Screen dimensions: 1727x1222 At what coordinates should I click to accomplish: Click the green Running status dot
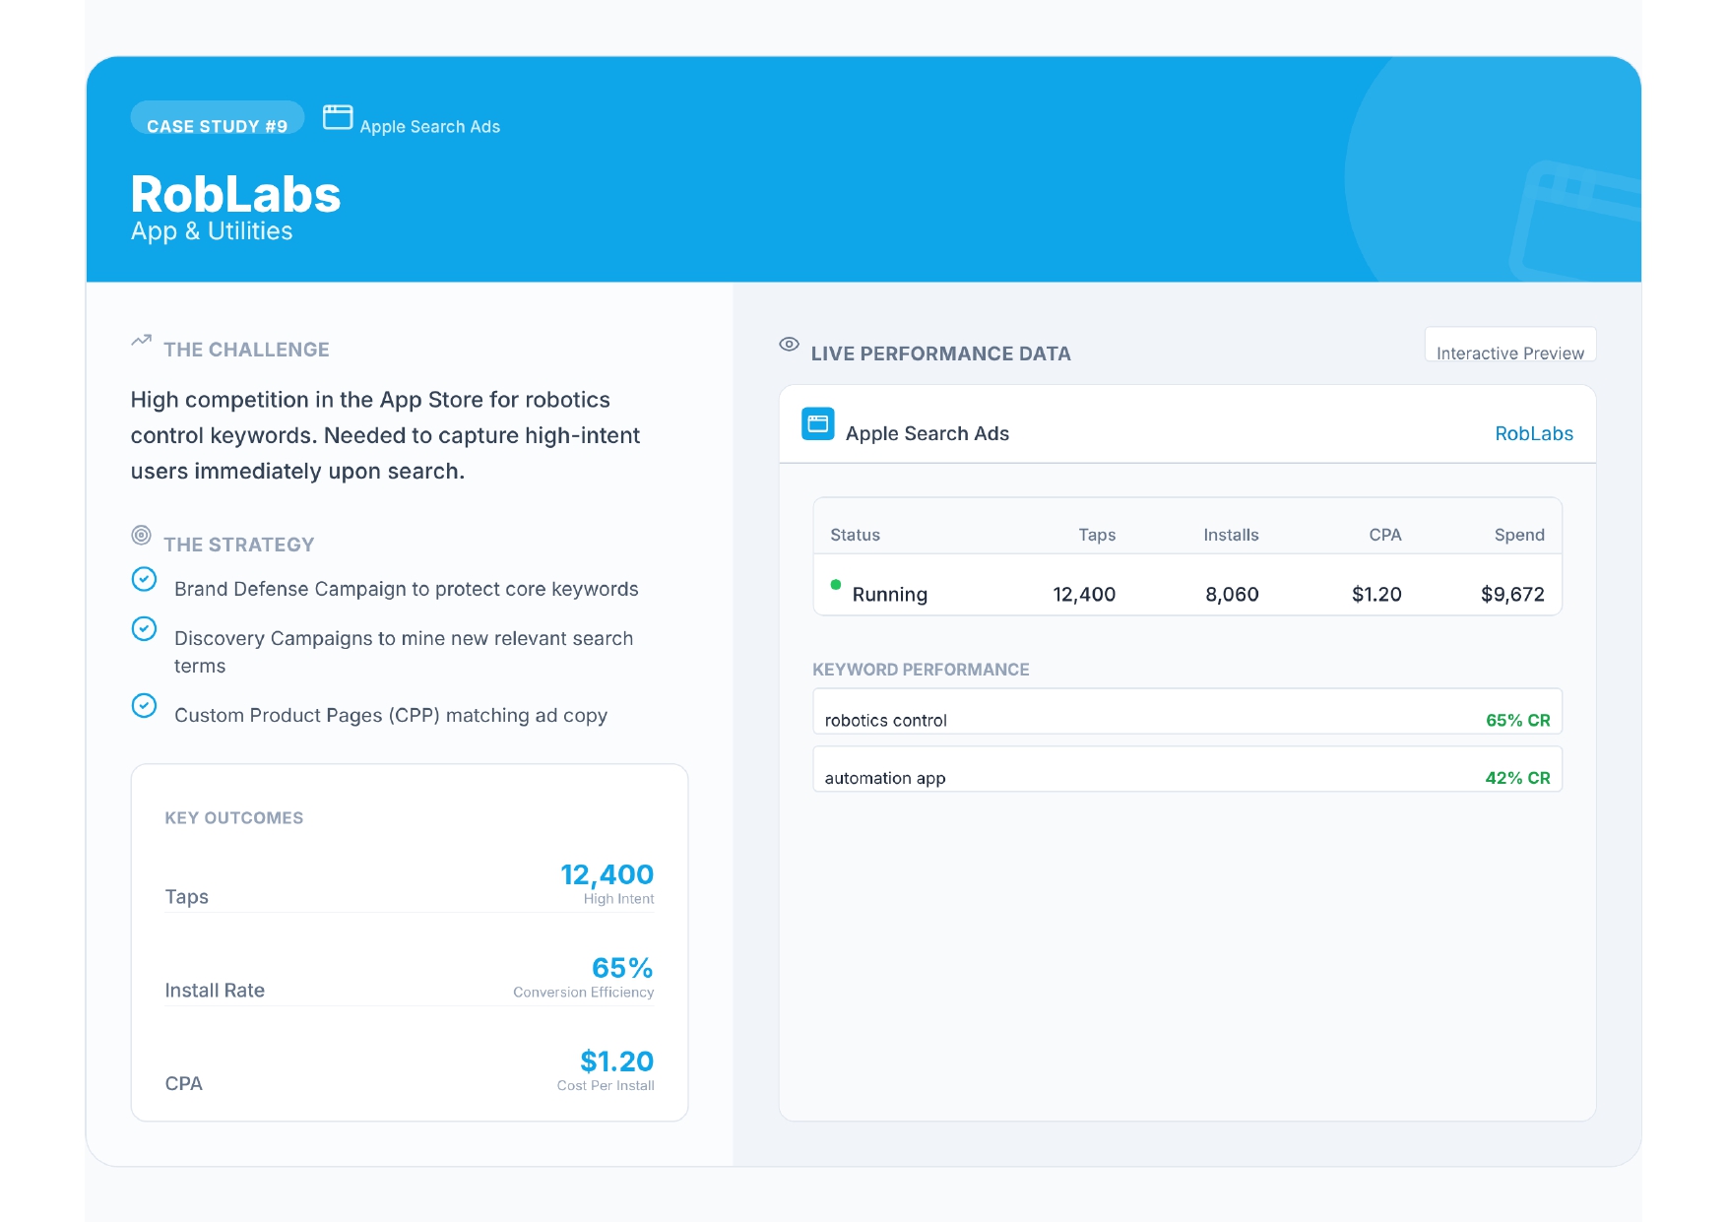point(836,585)
